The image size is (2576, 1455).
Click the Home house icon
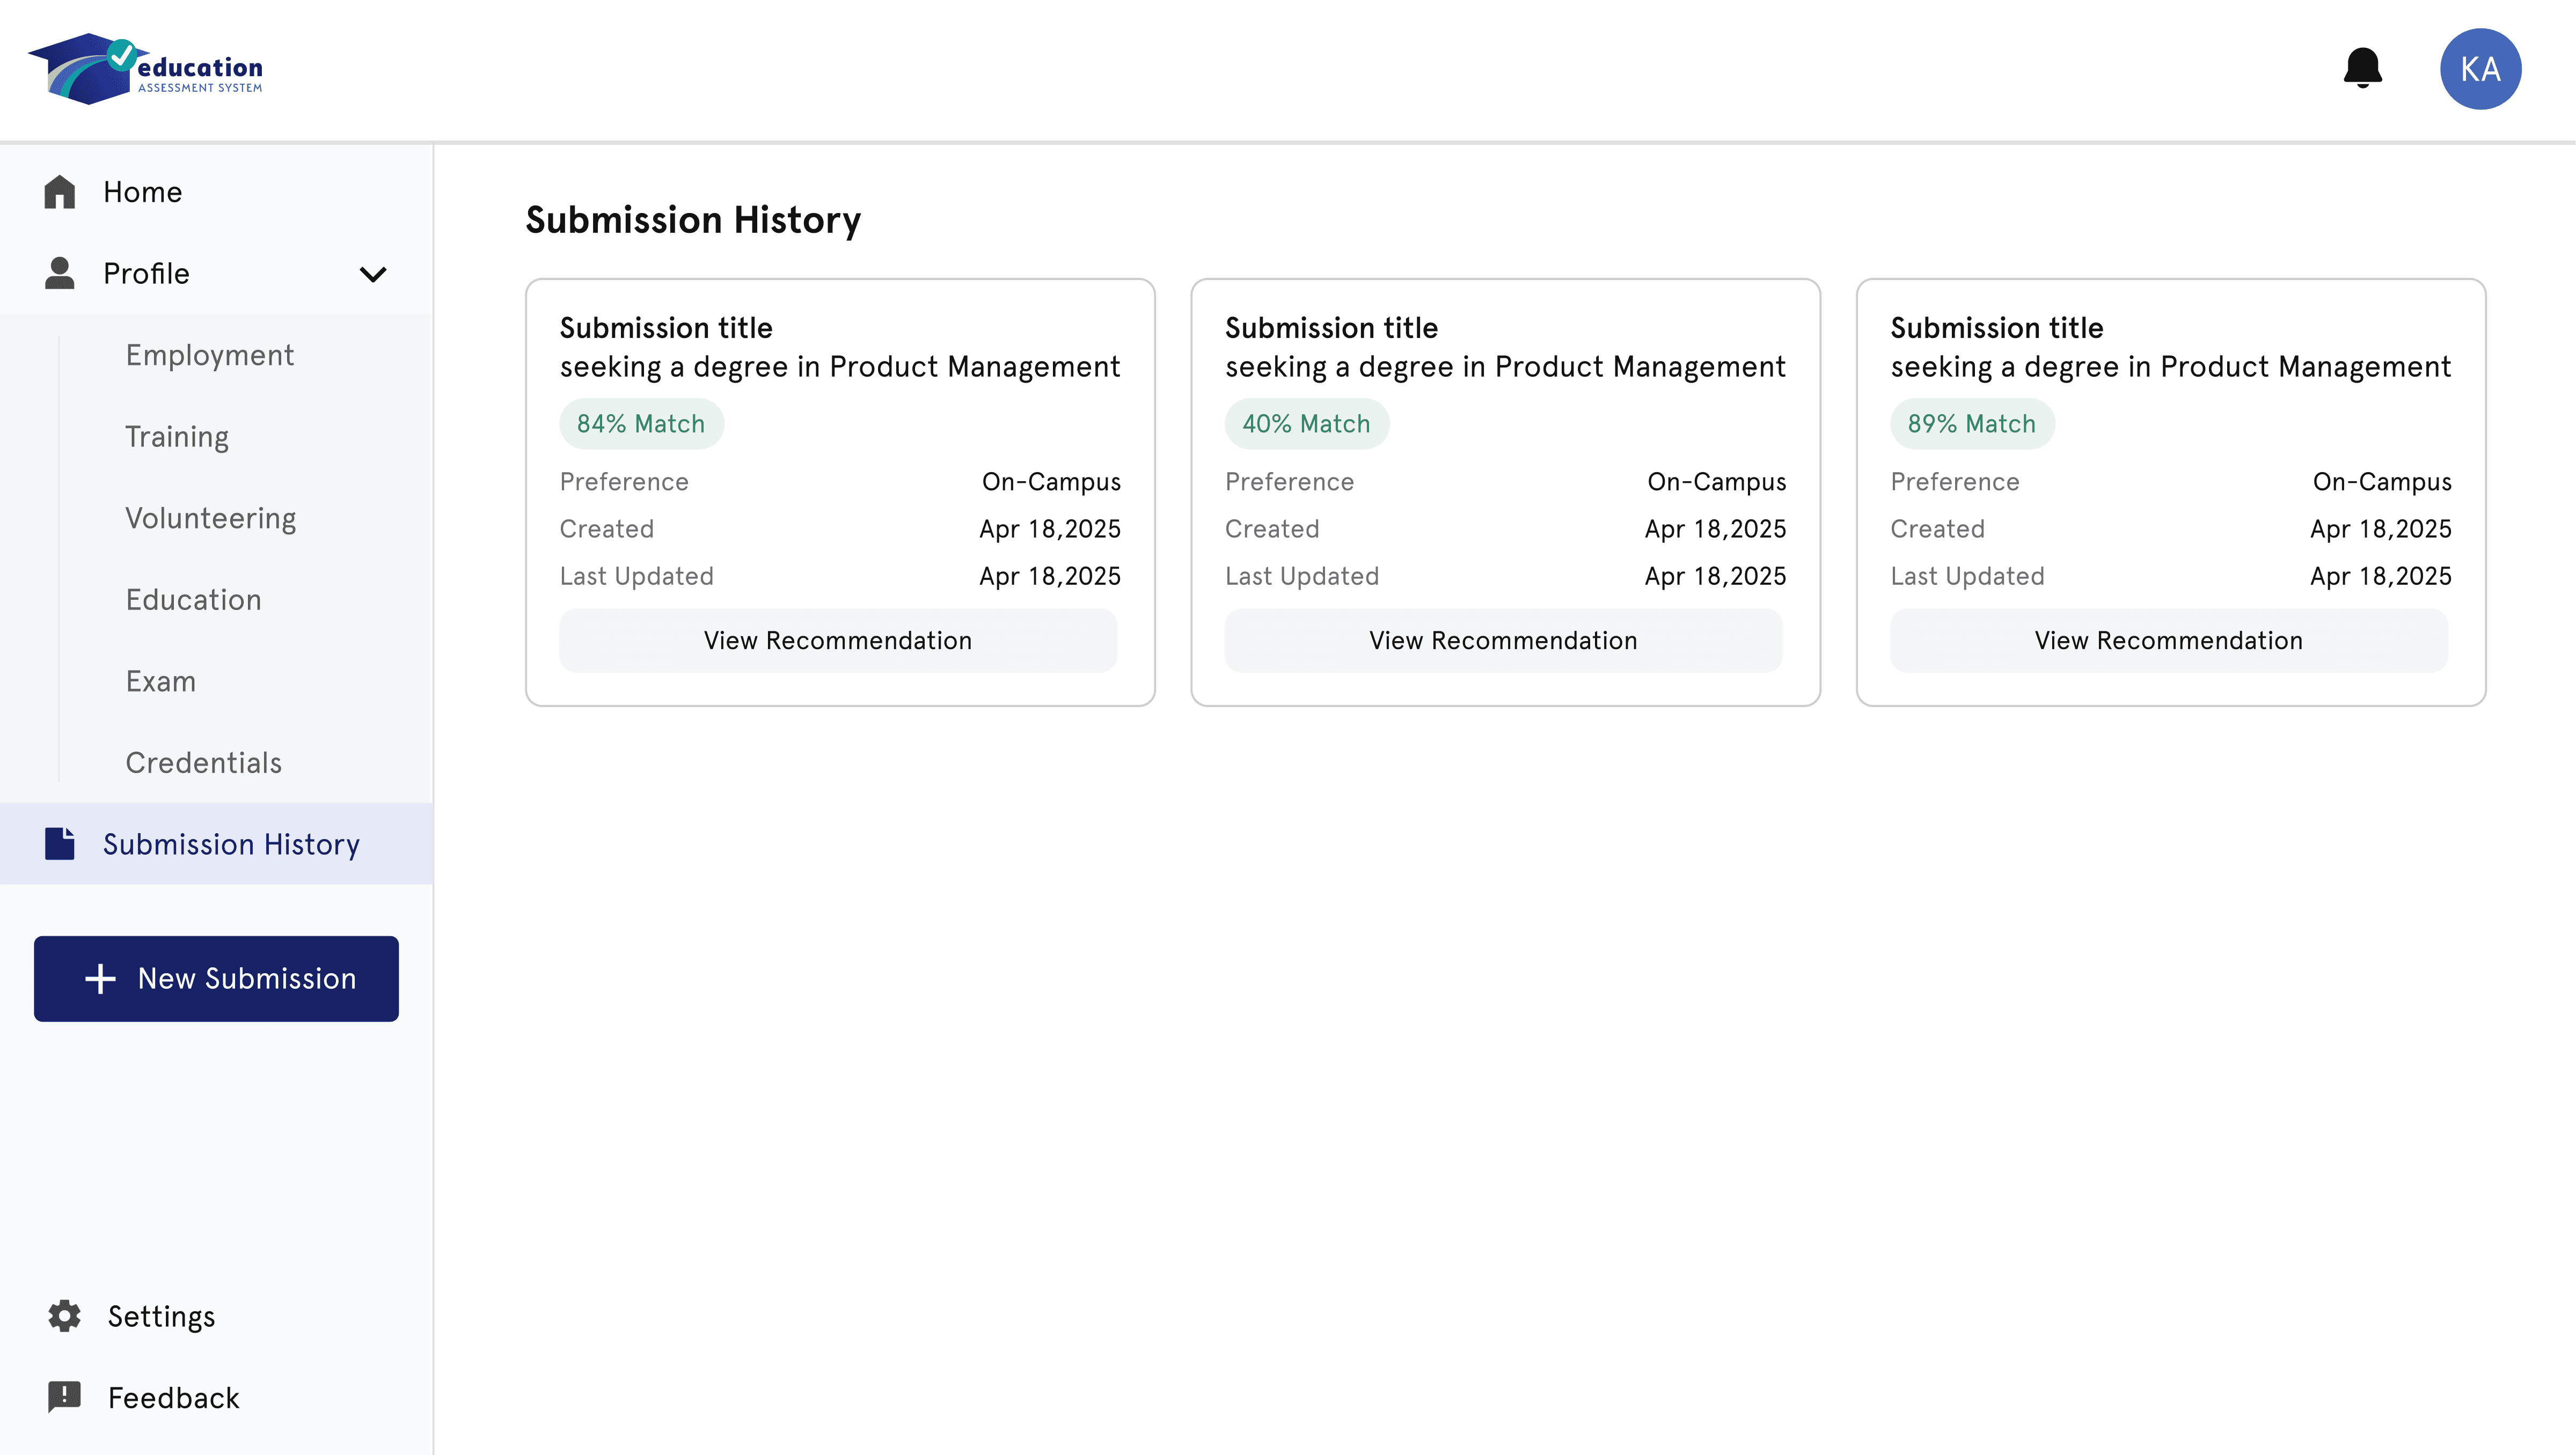point(60,192)
